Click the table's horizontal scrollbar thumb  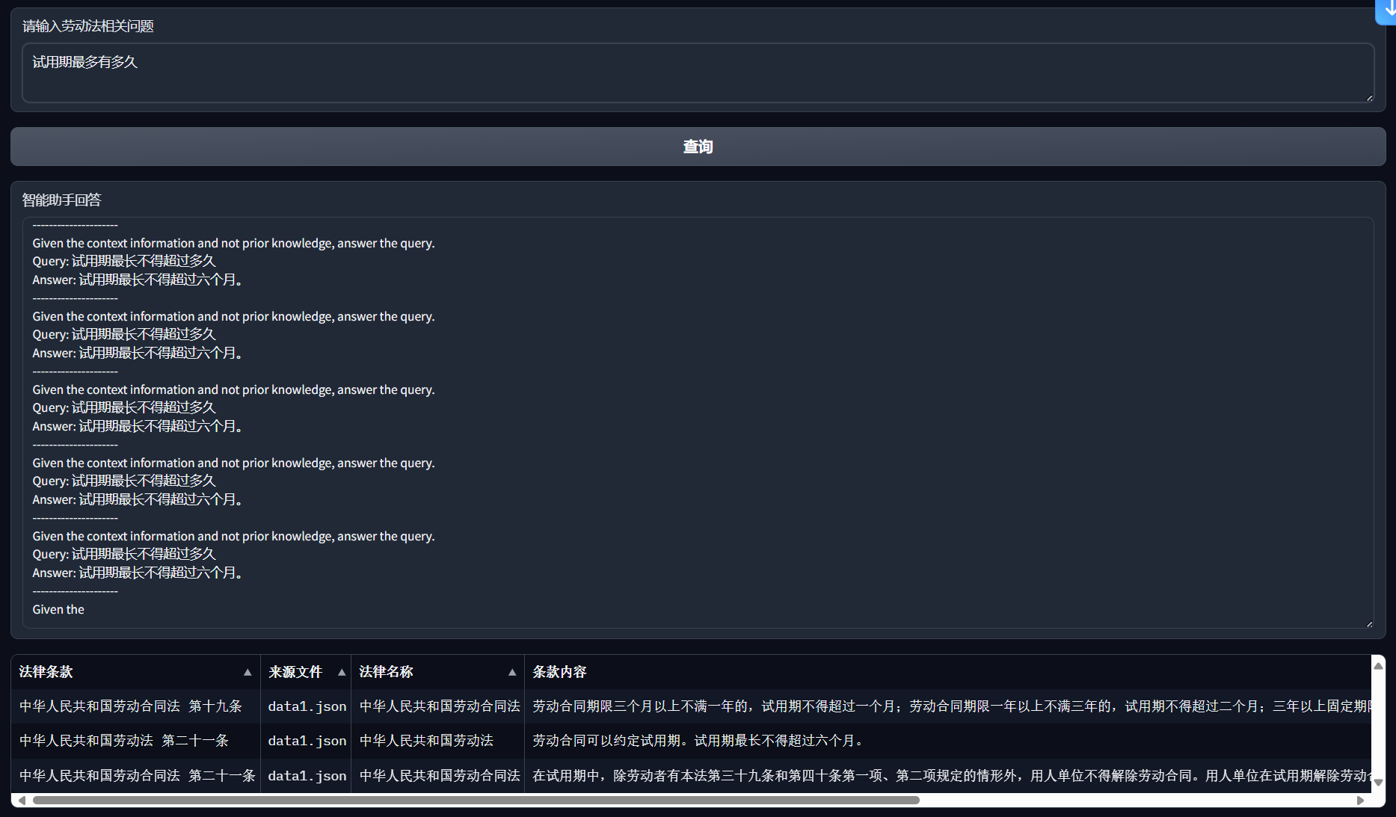[x=476, y=801]
